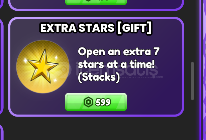Click the (Stacks) text in description
Screen dimensions: 206x140
pos(99,77)
